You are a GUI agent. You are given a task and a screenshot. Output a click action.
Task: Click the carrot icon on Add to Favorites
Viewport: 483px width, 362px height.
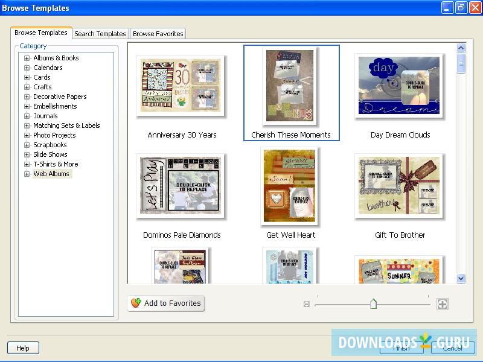pos(137,303)
